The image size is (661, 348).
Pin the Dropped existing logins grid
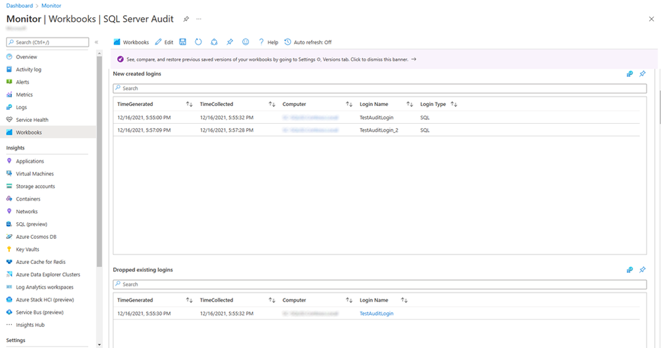(642, 270)
